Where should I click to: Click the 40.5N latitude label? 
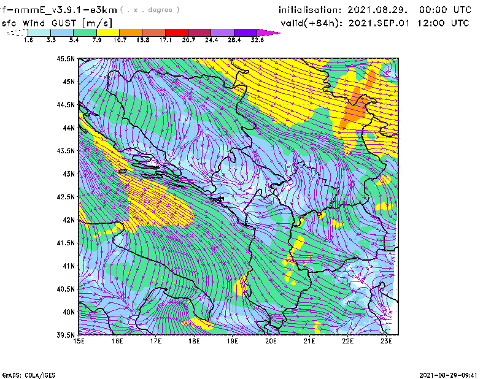pos(66,289)
